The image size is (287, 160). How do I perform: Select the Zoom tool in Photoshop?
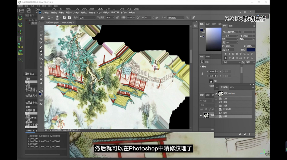coord(41,83)
